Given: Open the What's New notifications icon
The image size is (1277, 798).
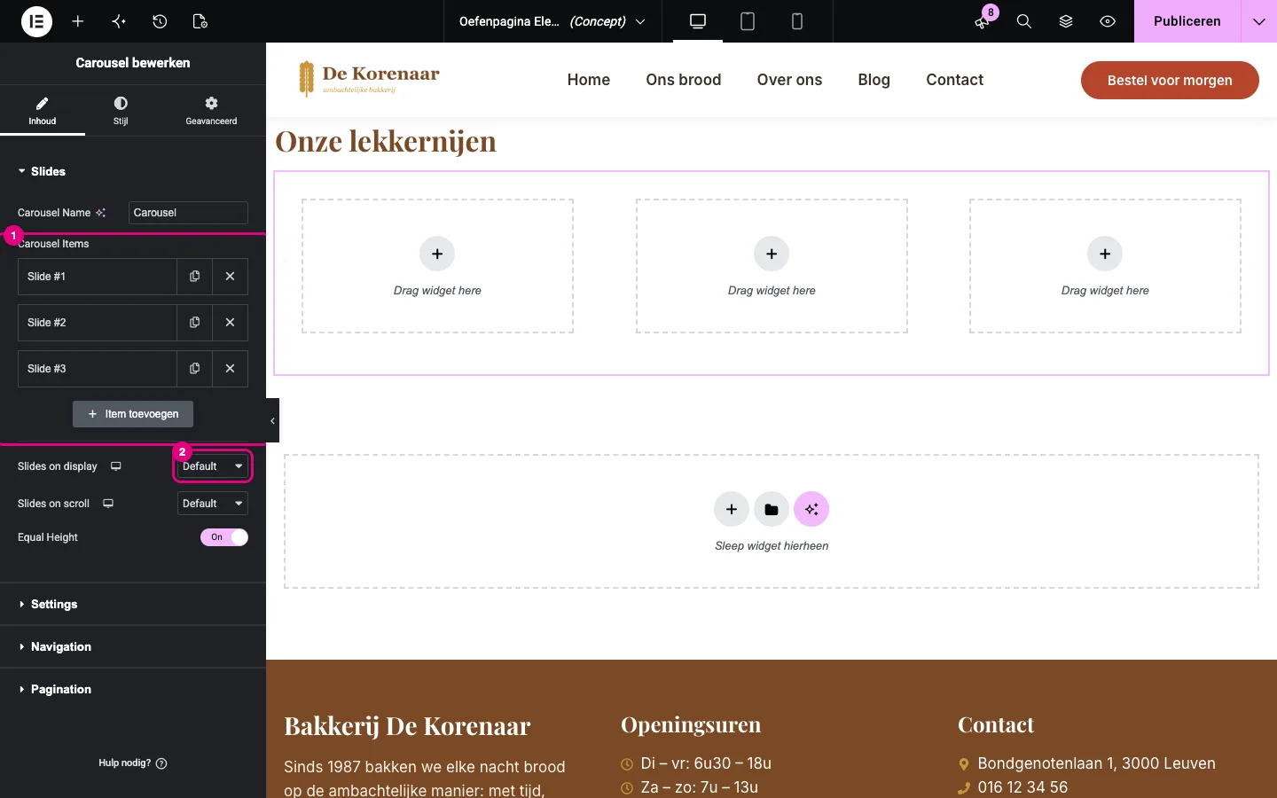Looking at the screenshot, I should tap(983, 21).
